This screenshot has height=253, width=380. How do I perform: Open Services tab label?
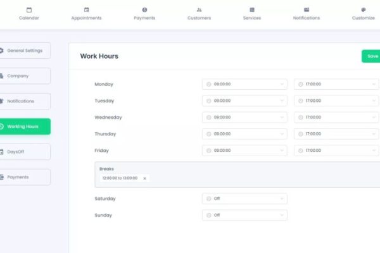252,18
